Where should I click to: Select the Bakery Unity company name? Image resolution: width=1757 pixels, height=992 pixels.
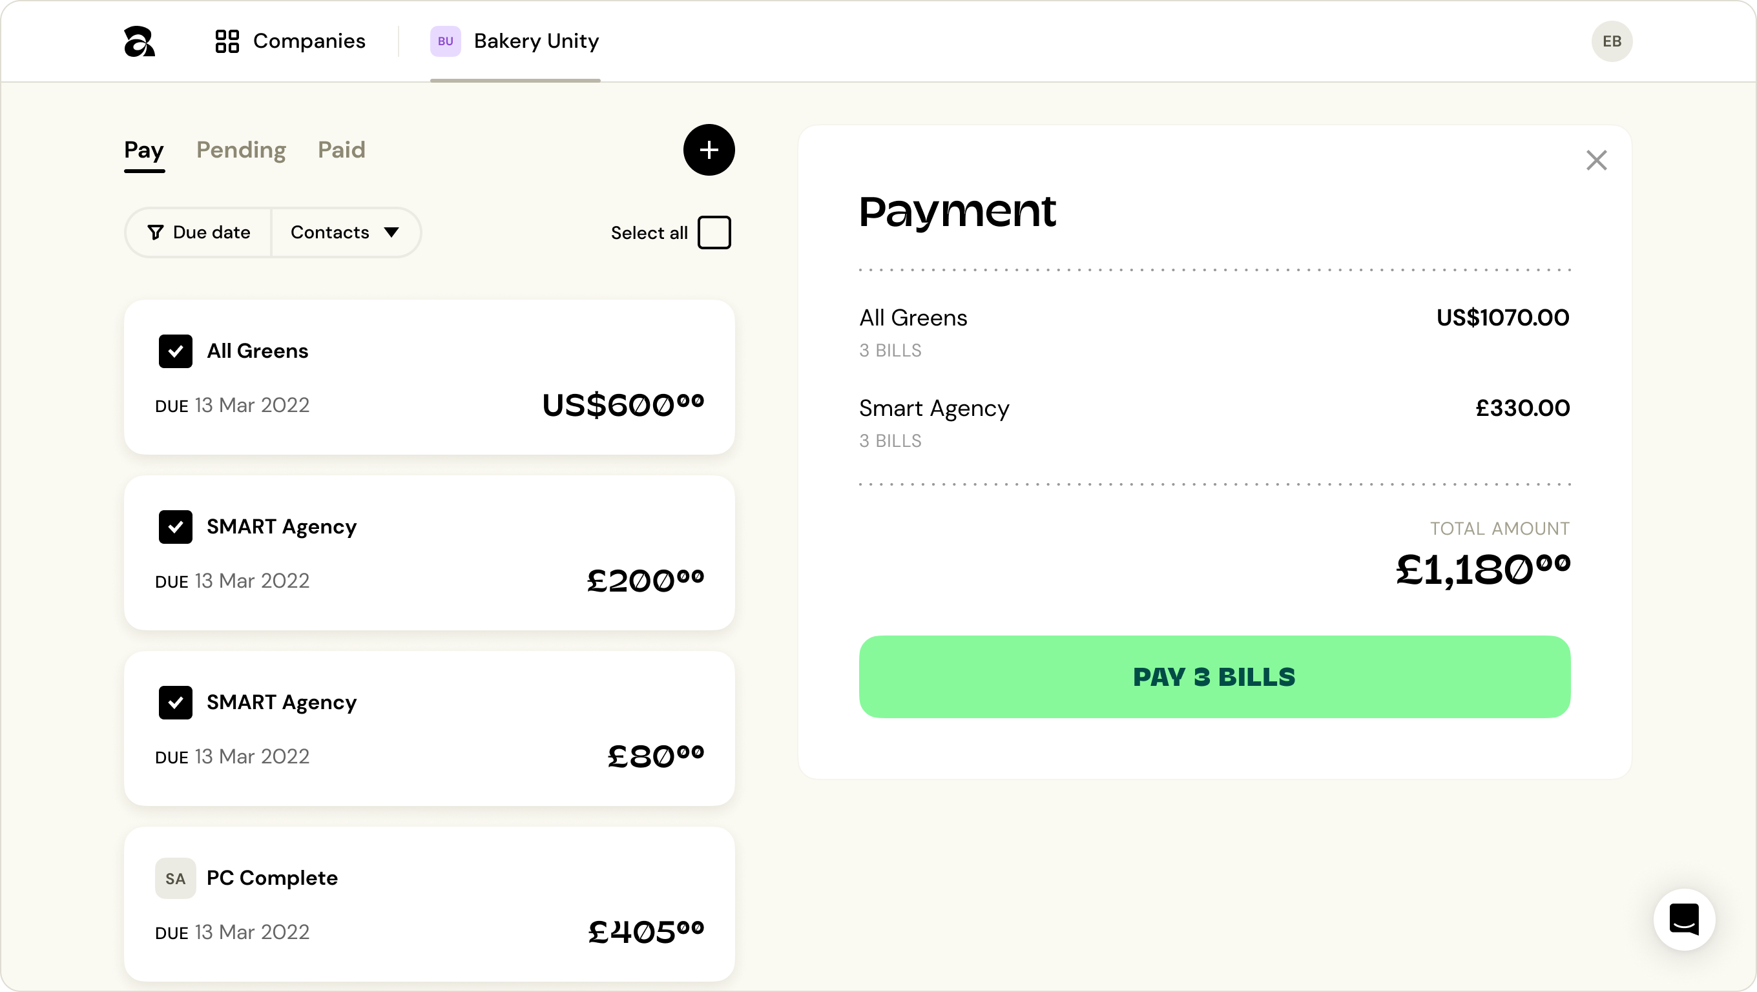click(x=536, y=41)
